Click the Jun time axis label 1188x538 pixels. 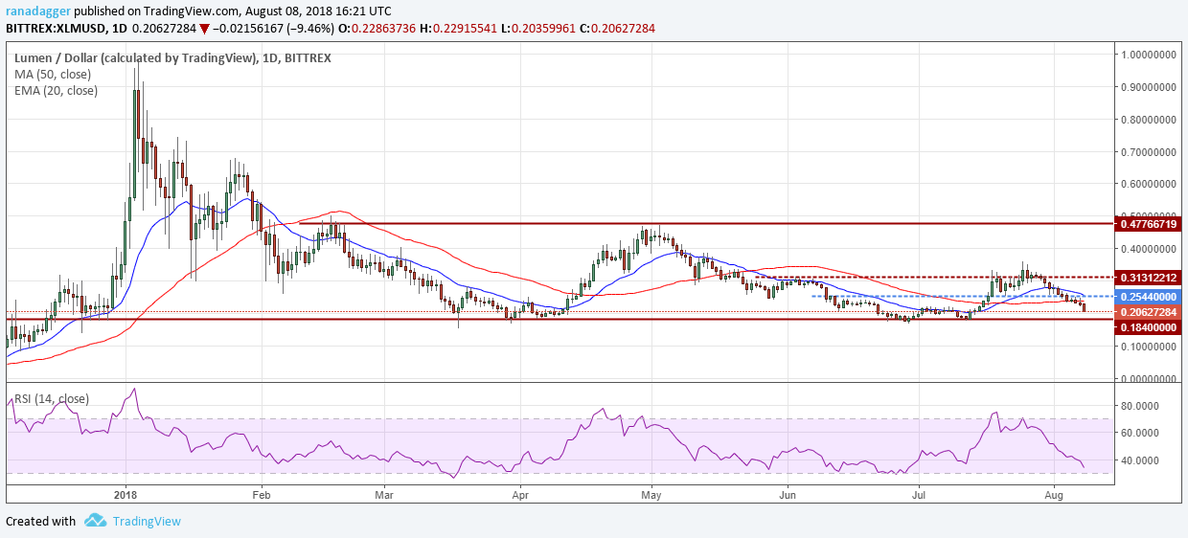(788, 495)
